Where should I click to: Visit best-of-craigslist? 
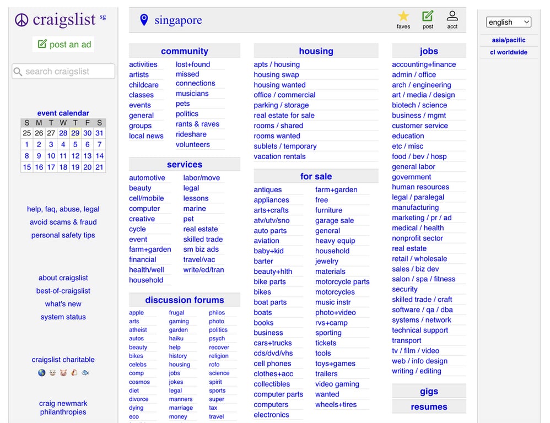pos(63,291)
